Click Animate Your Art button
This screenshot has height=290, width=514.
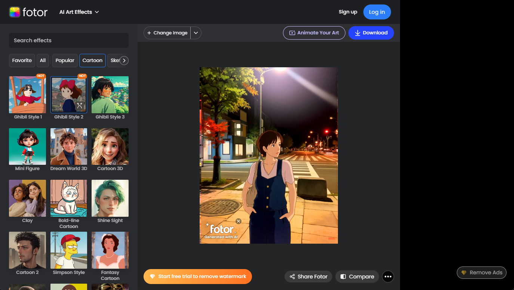pos(314,33)
